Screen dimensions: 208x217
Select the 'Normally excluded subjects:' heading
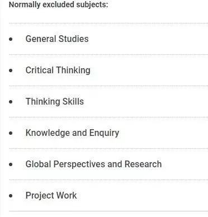coord(59,5)
